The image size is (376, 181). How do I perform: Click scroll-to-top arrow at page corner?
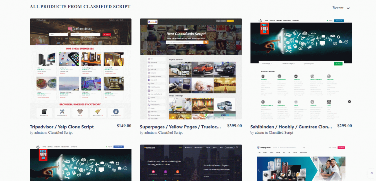pyautogui.click(x=371, y=173)
